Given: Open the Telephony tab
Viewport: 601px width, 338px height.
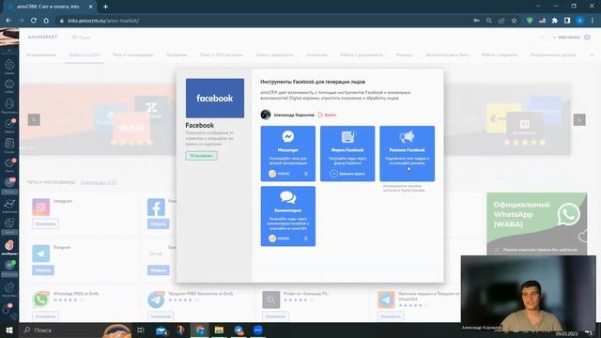Looking at the screenshot, I should (177, 54).
